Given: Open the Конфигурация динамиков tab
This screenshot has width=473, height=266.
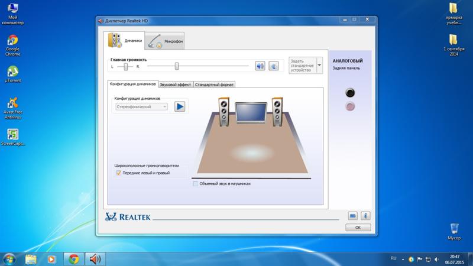Looking at the screenshot, I should 132,84.
